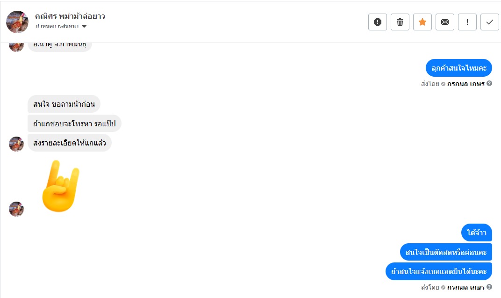The image size is (501, 298).
Task: Open the กำหนดการสนทนา assign conversation menu
Action: pyautogui.click(x=57, y=26)
